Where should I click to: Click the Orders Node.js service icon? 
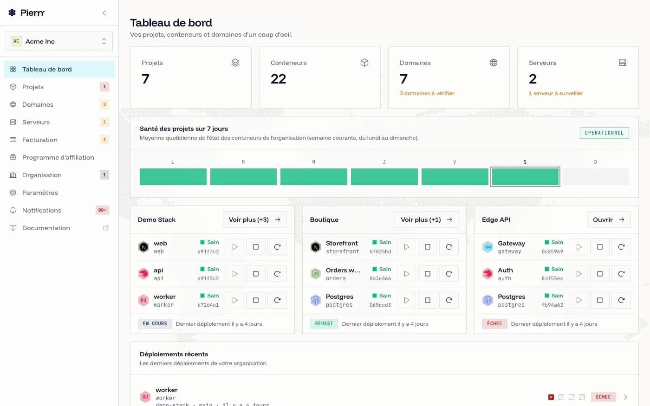(x=316, y=274)
